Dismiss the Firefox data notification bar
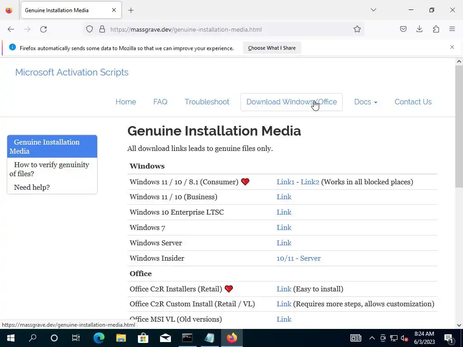 tap(452, 47)
